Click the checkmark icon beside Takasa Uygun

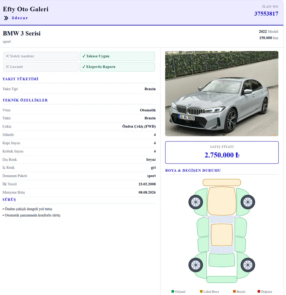coord(84,56)
